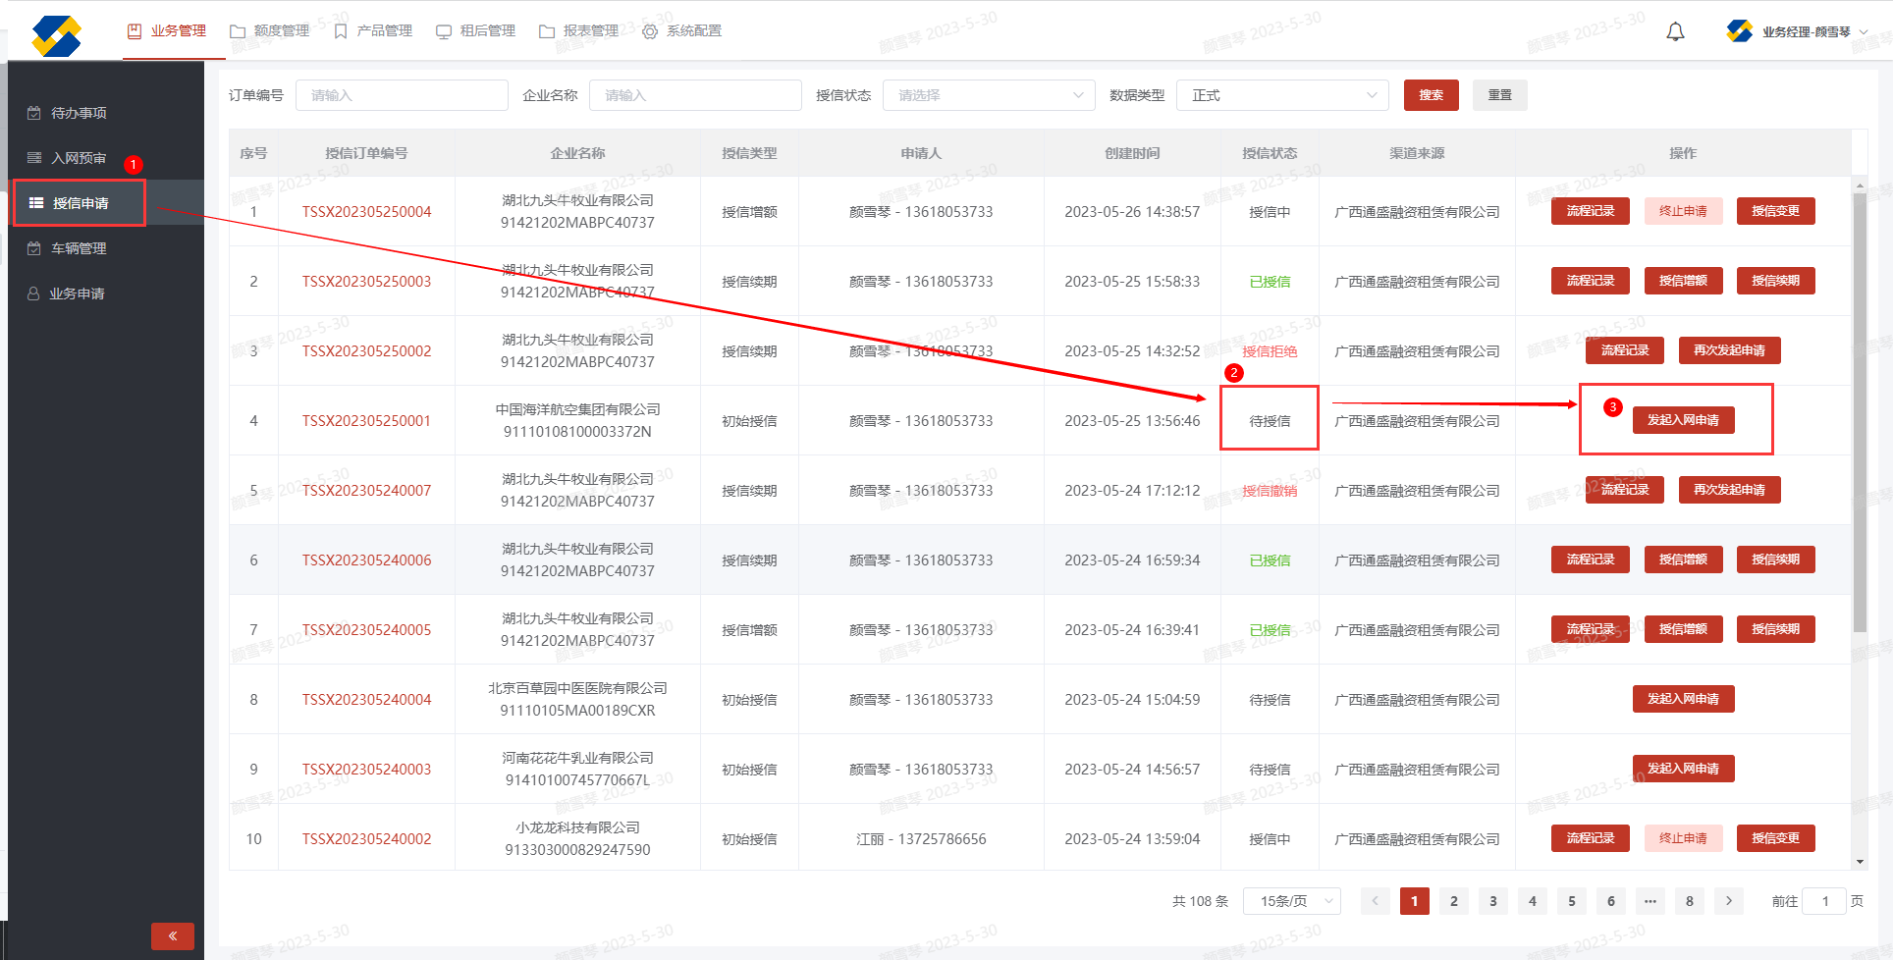Click the 重置 button
Screen dimensions: 1893x960
[1499, 95]
